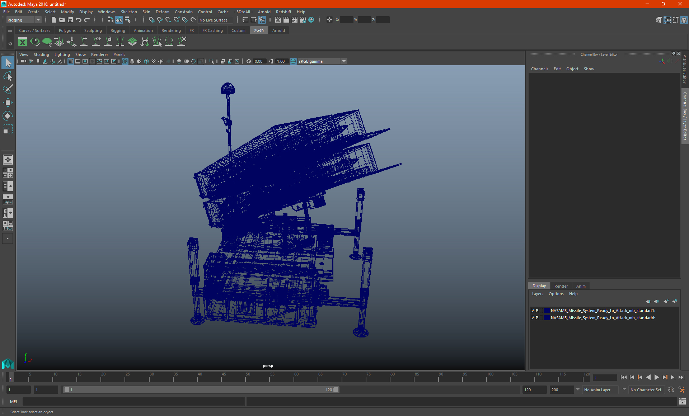Viewport: 689px width, 416px height.
Task: Switch to the Polygons shelf tab
Action: [67, 30]
